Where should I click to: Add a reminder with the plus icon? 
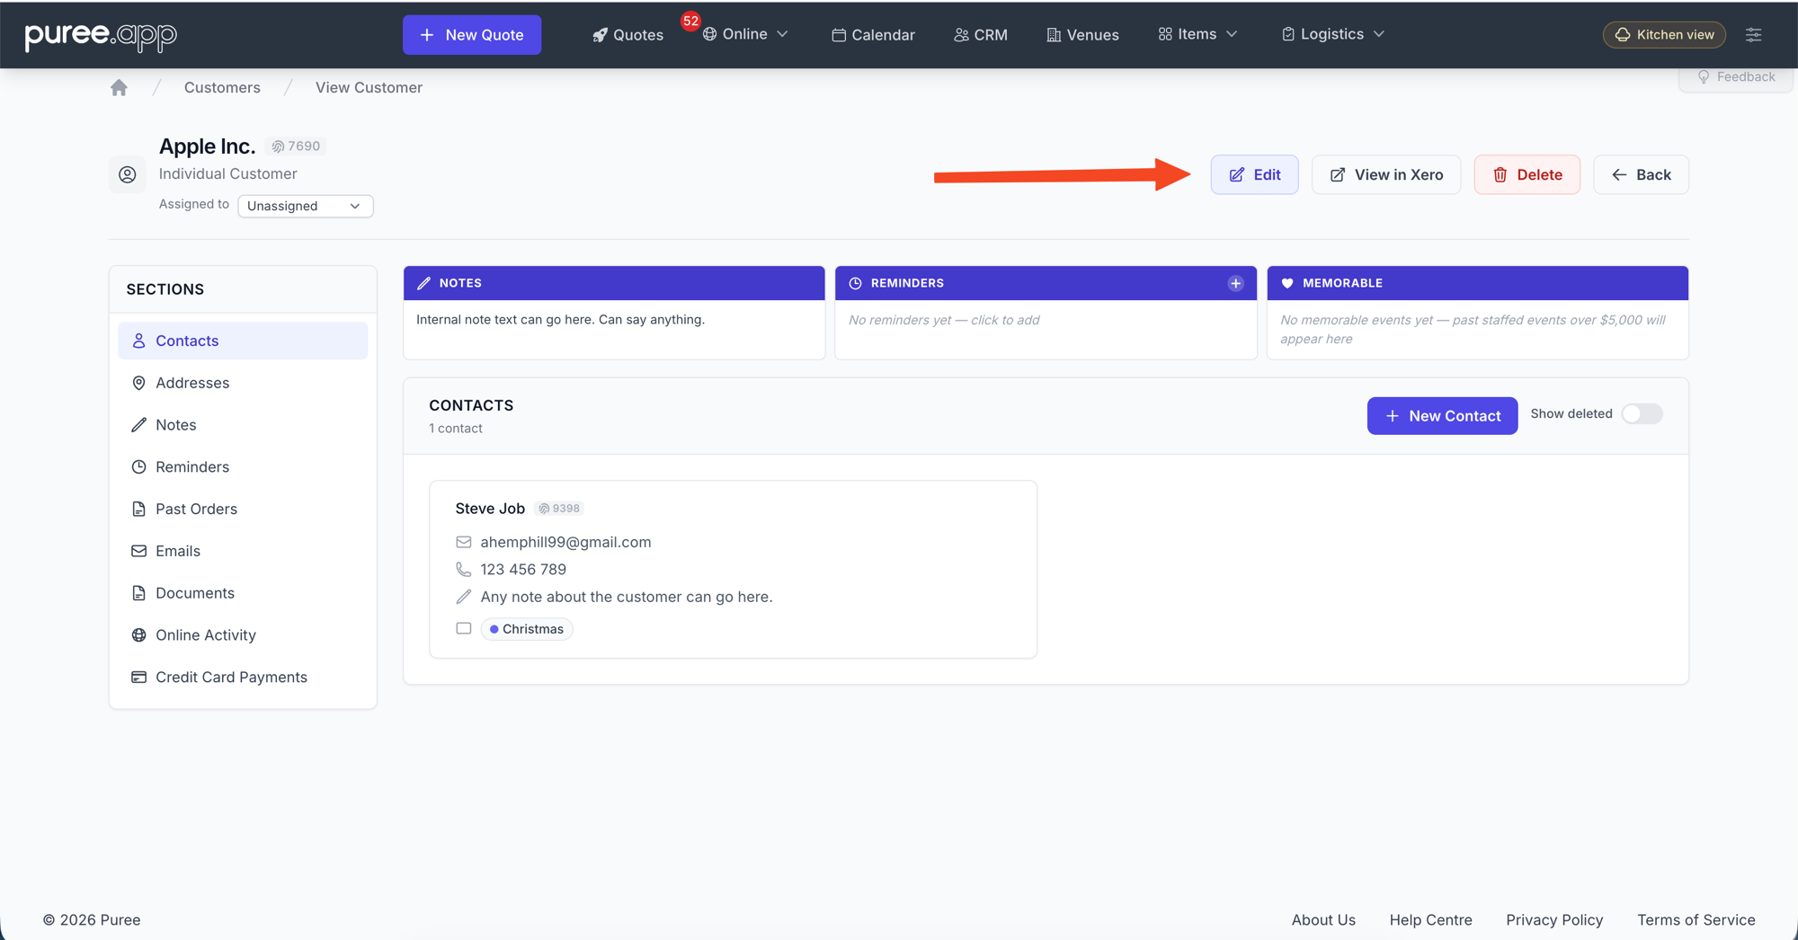click(1235, 283)
